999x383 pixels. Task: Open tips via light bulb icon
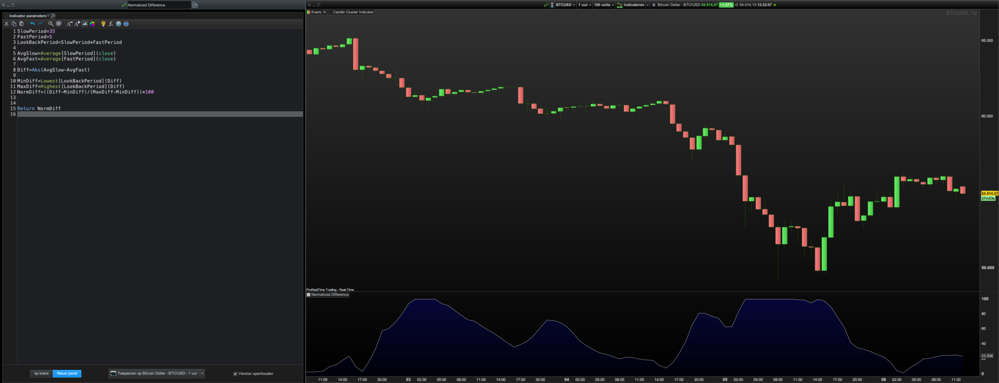(103, 23)
